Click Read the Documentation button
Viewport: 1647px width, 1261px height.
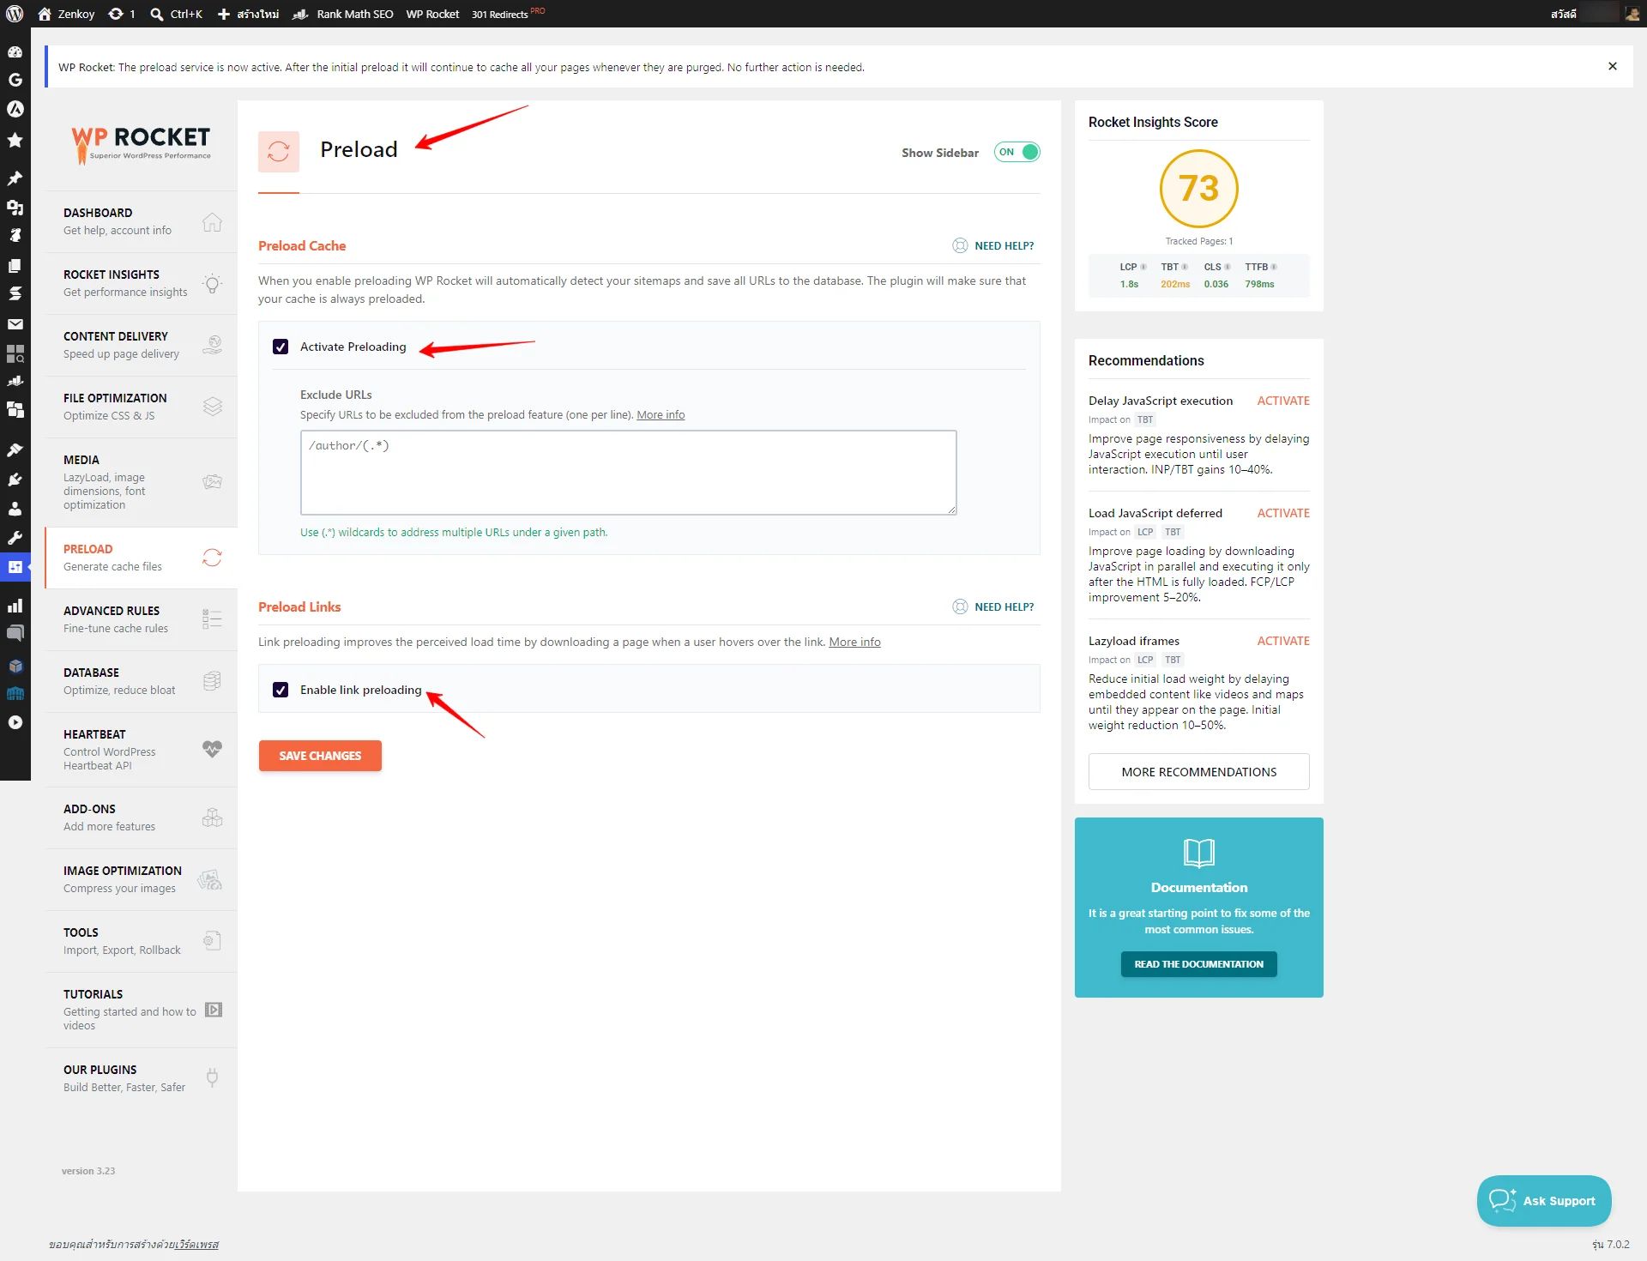click(1198, 964)
